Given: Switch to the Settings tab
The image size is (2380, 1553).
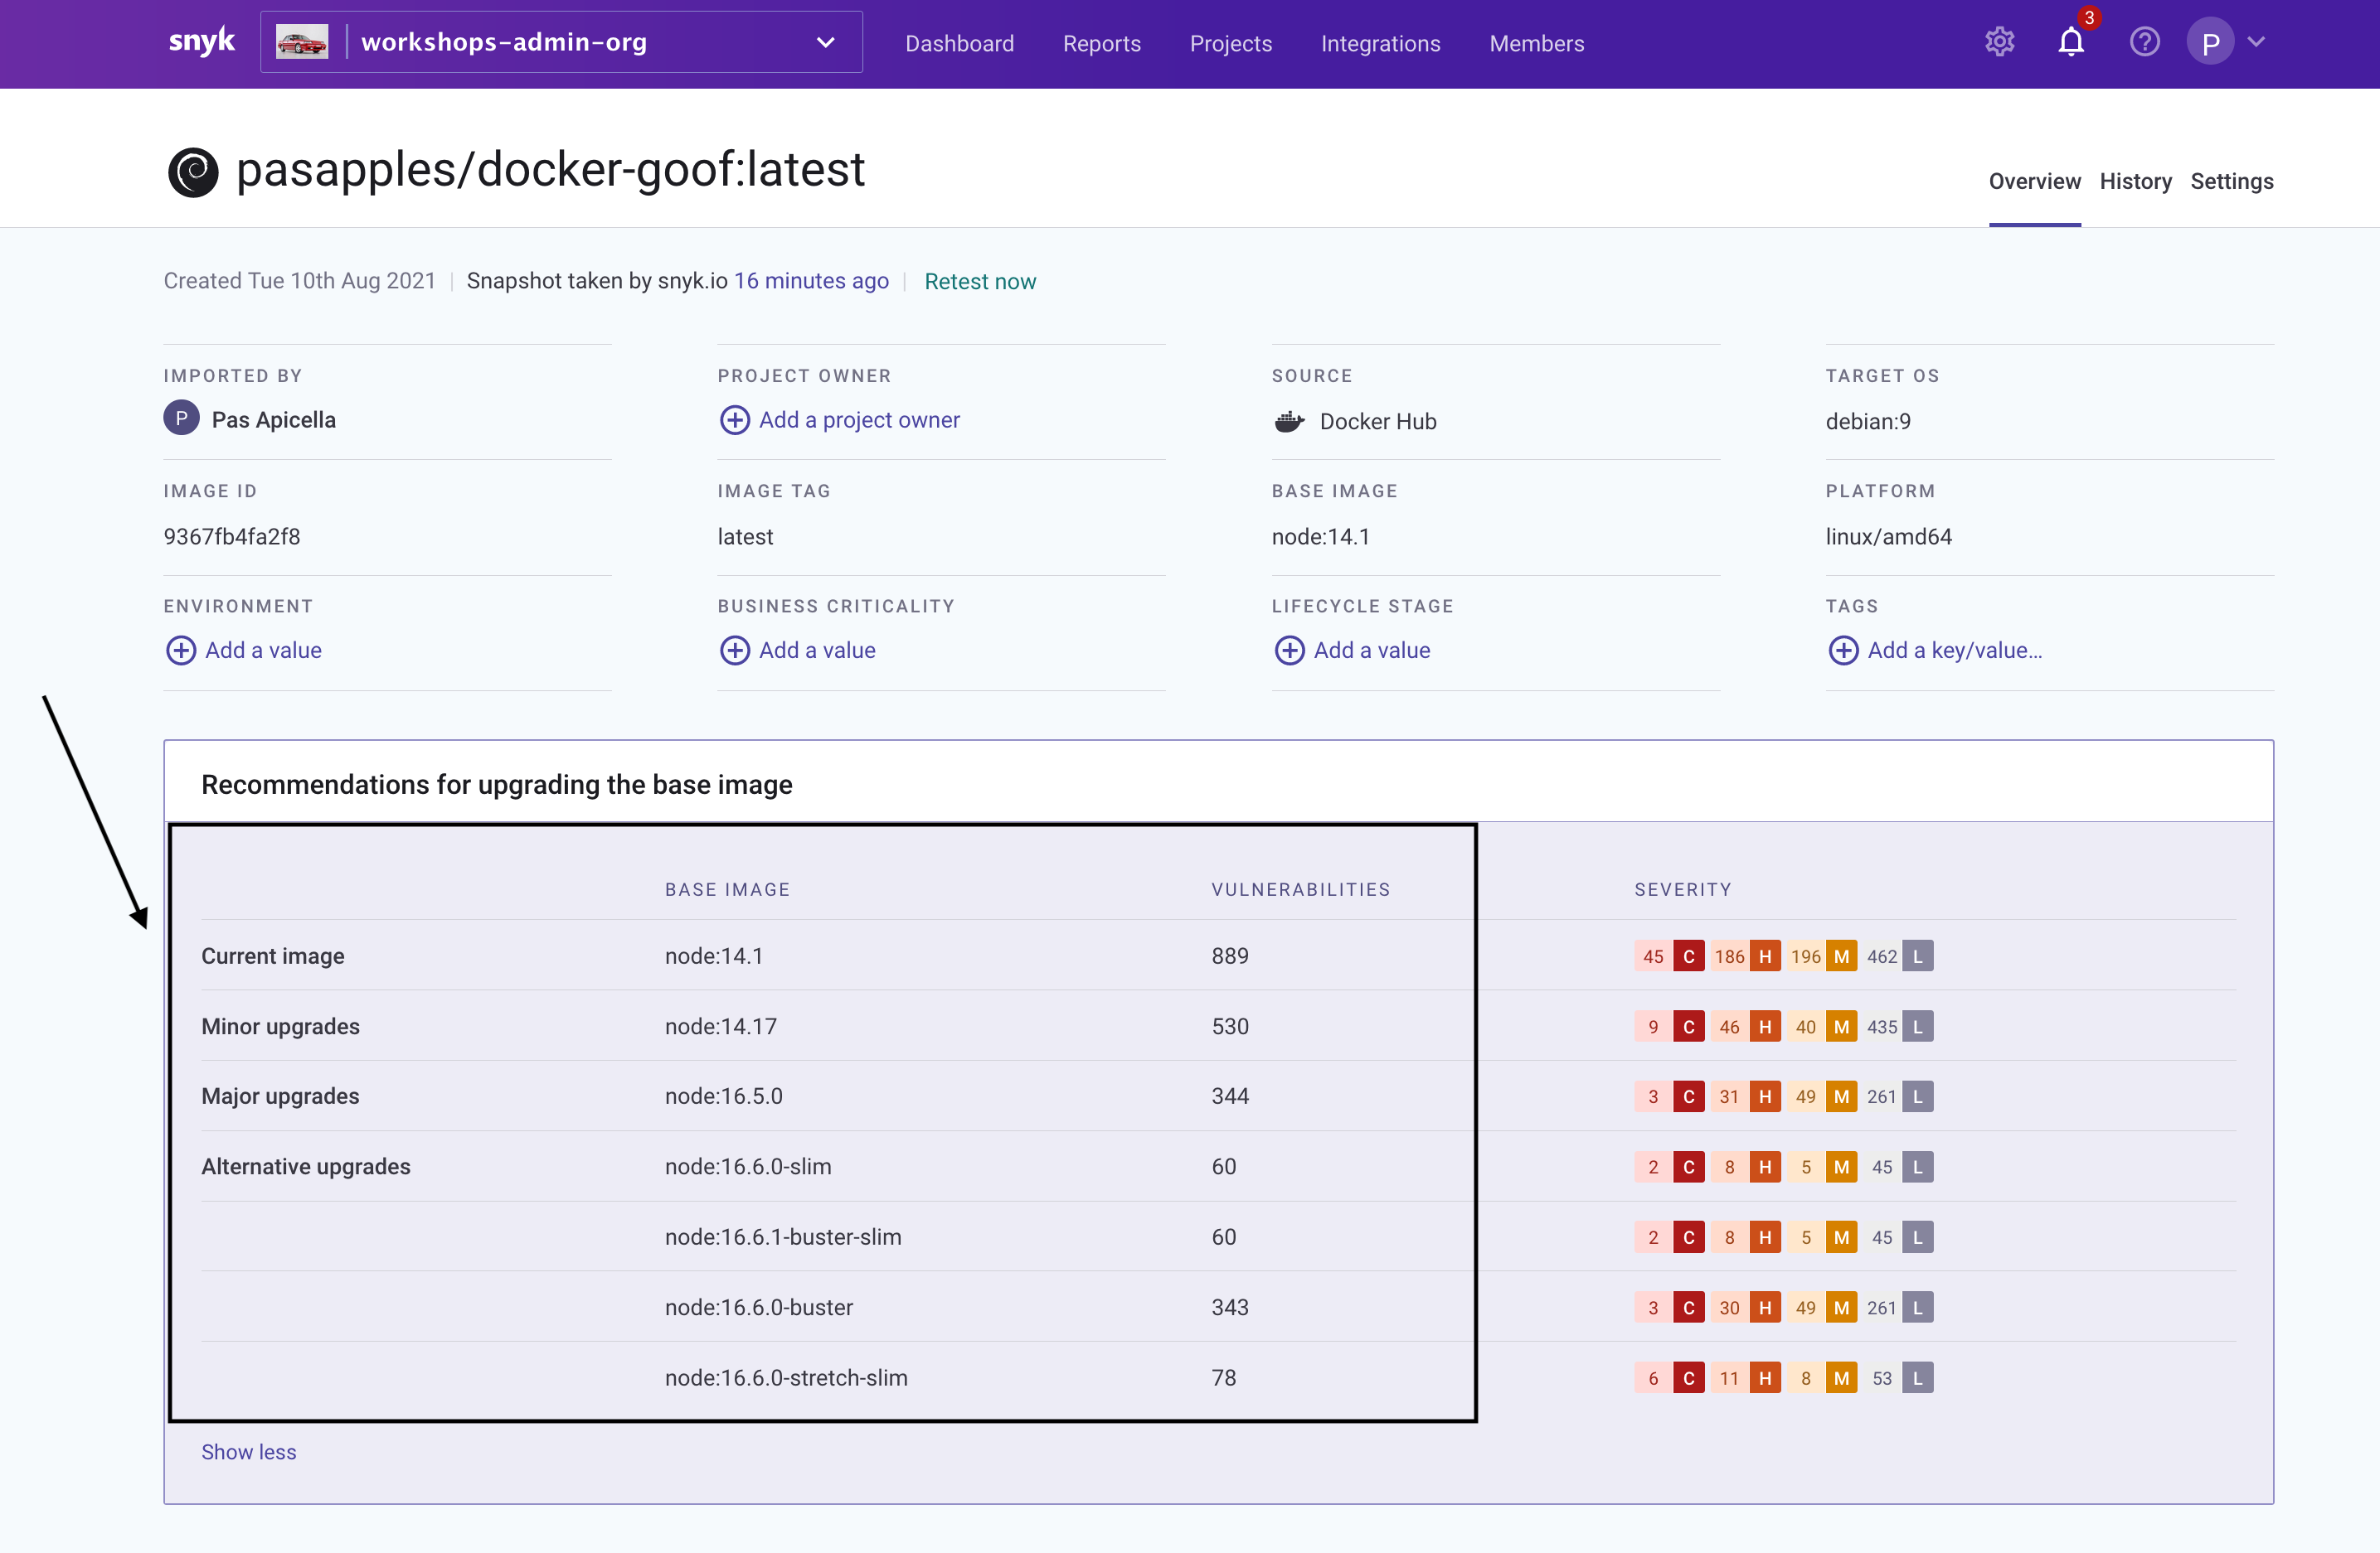Looking at the screenshot, I should [2231, 181].
